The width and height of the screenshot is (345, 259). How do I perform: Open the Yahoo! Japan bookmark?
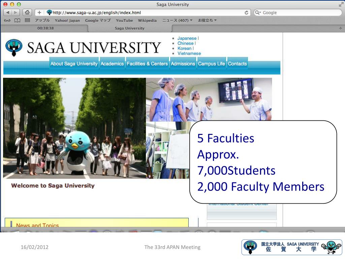pyautogui.click(x=67, y=21)
